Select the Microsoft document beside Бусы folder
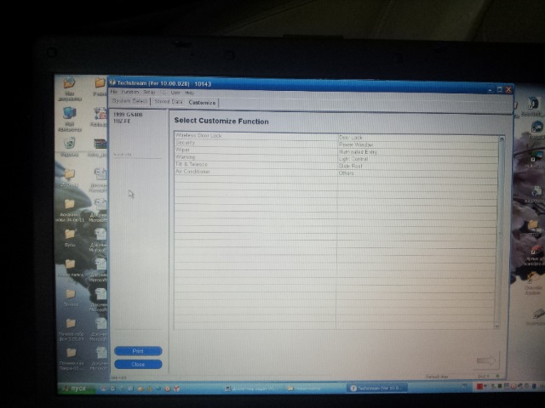The width and height of the screenshot is (545, 408). click(x=100, y=240)
